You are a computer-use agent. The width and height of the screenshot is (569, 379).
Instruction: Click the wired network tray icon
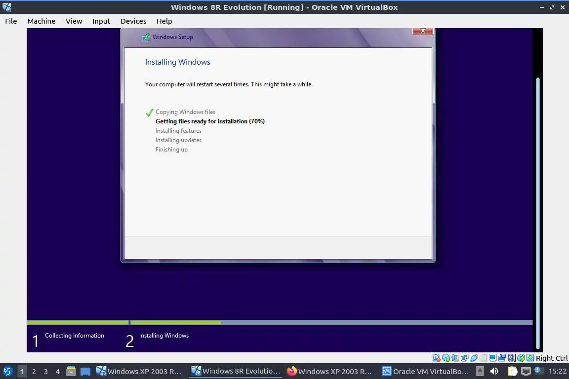(526, 371)
